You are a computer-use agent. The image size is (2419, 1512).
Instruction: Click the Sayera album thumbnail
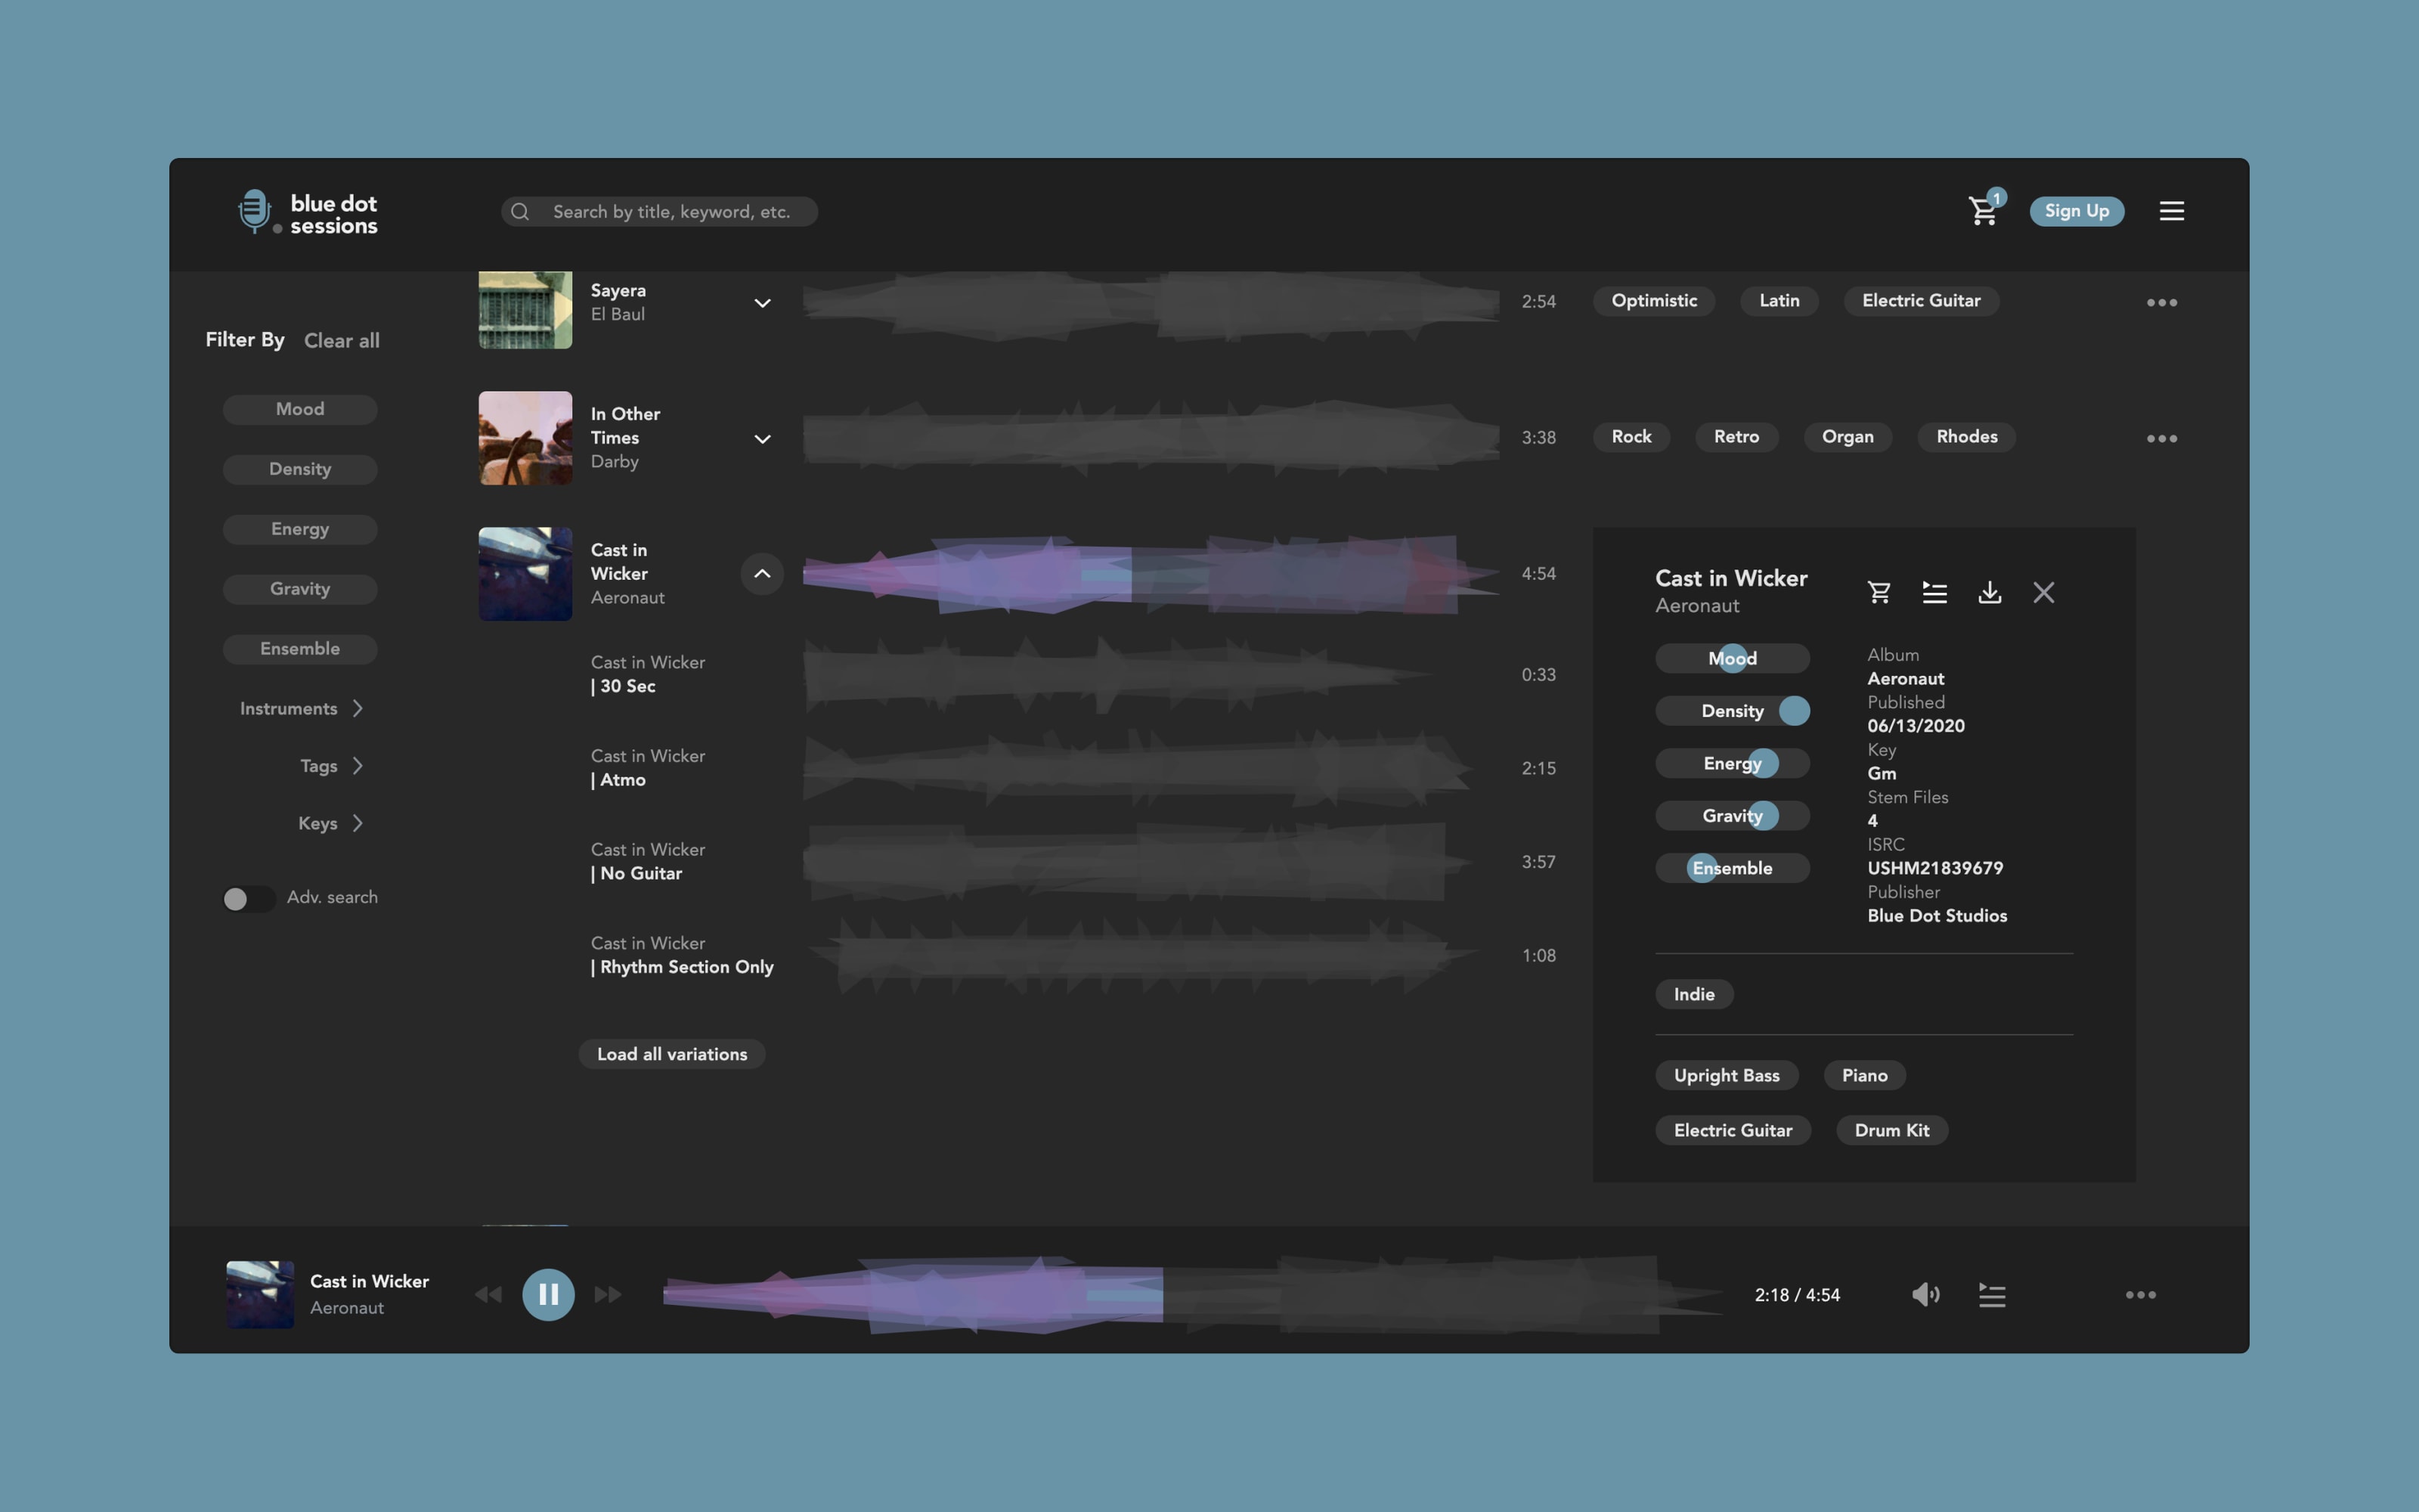coord(525,310)
